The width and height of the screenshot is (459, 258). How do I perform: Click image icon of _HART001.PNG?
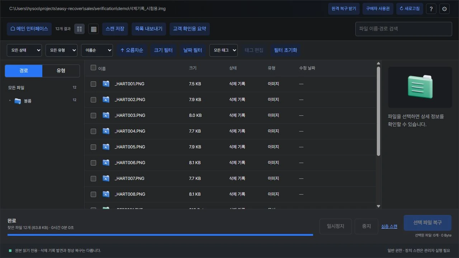[106, 84]
